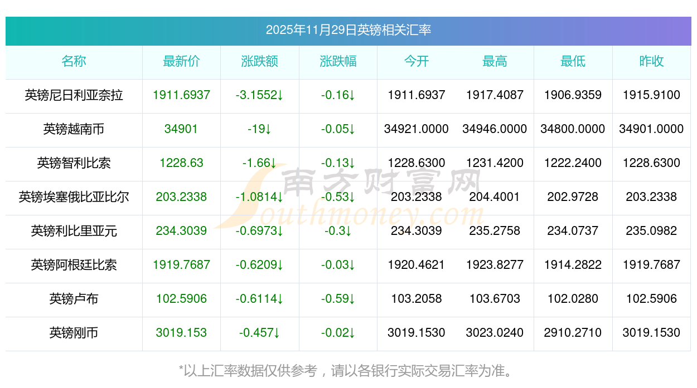Open the 英镑越南币 currency pair name
697x388 pixels.
(x=74, y=129)
